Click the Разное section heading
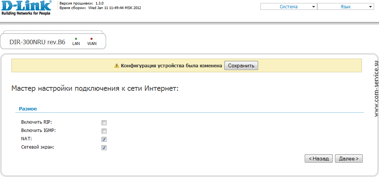This screenshot has height=177, width=379. 28,109
